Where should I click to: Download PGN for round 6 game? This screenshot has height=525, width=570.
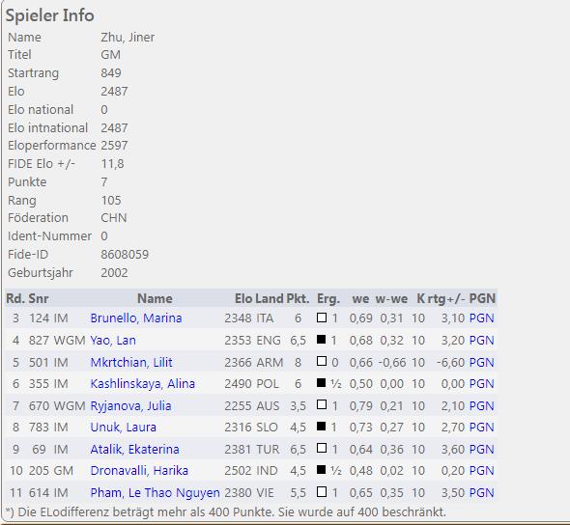(x=482, y=384)
